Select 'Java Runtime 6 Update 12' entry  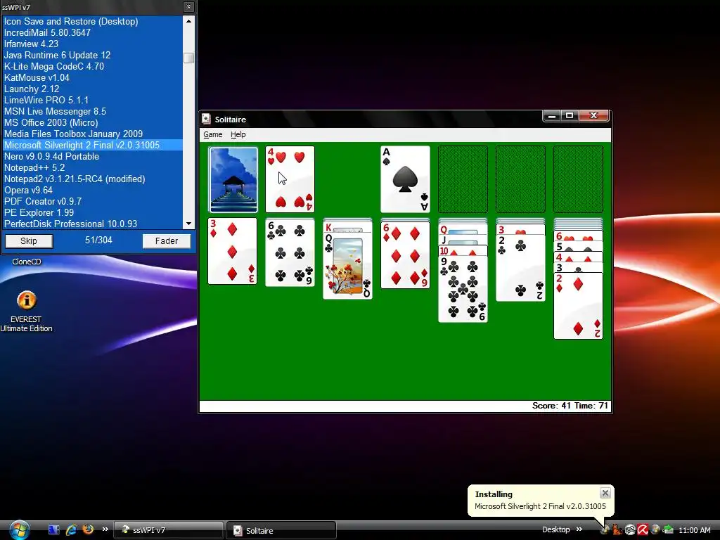coord(93,55)
